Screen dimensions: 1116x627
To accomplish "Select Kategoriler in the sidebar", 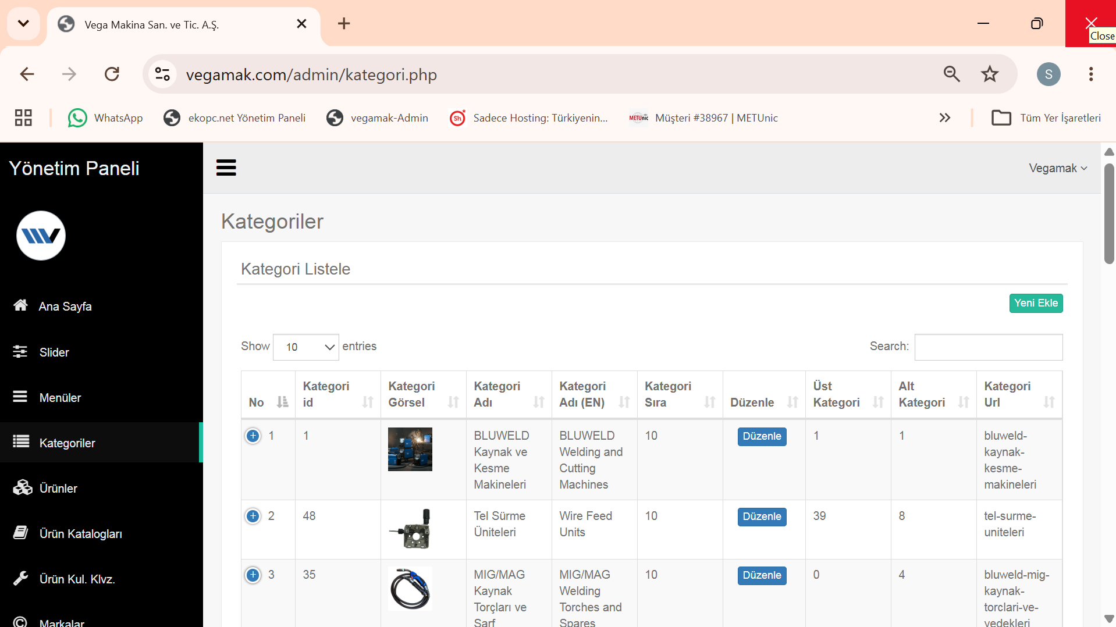I will [x=100, y=443].
